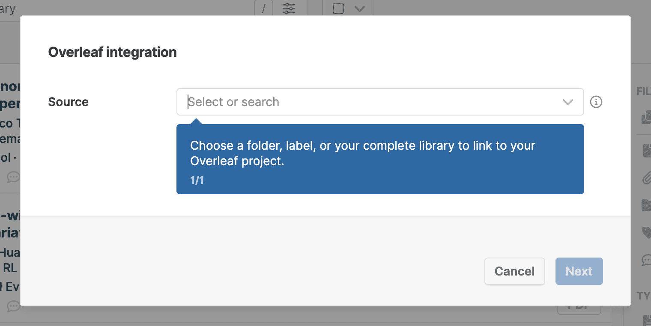The width and height of the screenshot is (651, 326).
Task: Click the lower-left comment bubble icon
Action: pos(13,306)
